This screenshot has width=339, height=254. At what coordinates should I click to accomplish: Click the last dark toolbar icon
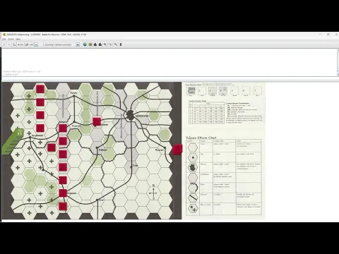pyautogui.click(x=121, y=44)
